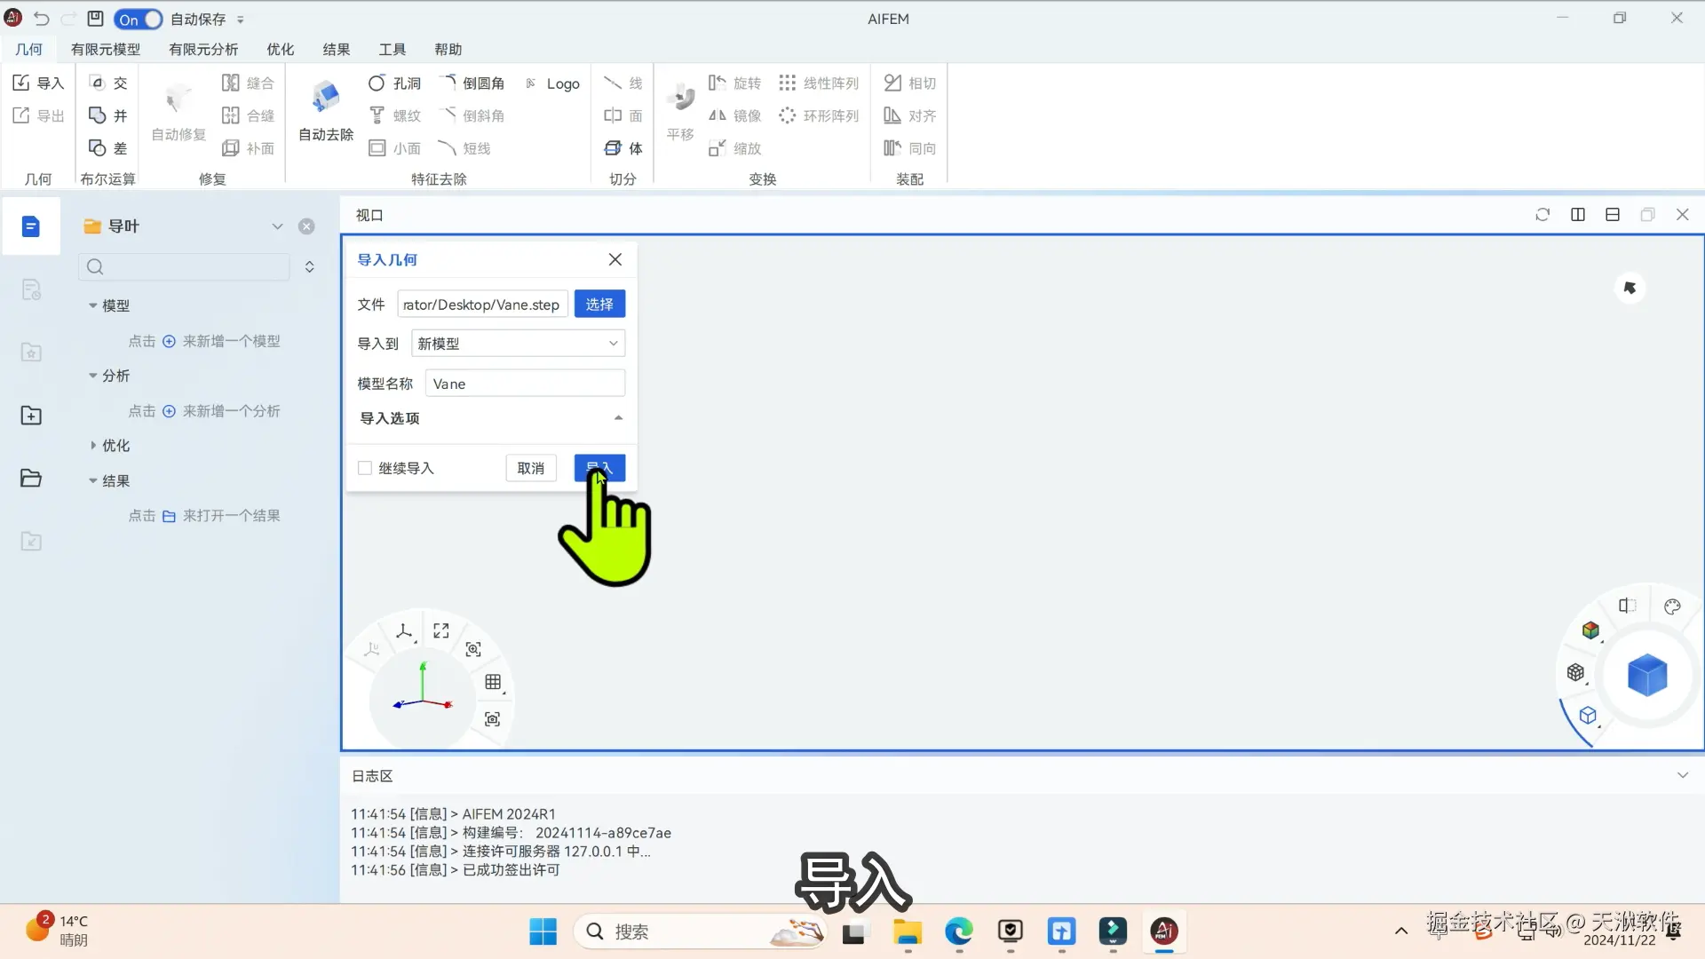This screenshot has height=959, width=1705.
Task: Click the 取消 cancel button
Action: click(530, 468)
